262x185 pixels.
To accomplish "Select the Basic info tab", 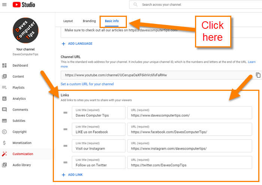I will coord(112,21).
